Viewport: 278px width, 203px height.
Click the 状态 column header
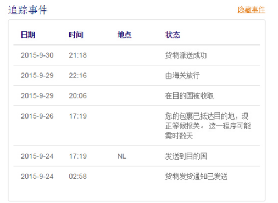(x=173, y=35)
